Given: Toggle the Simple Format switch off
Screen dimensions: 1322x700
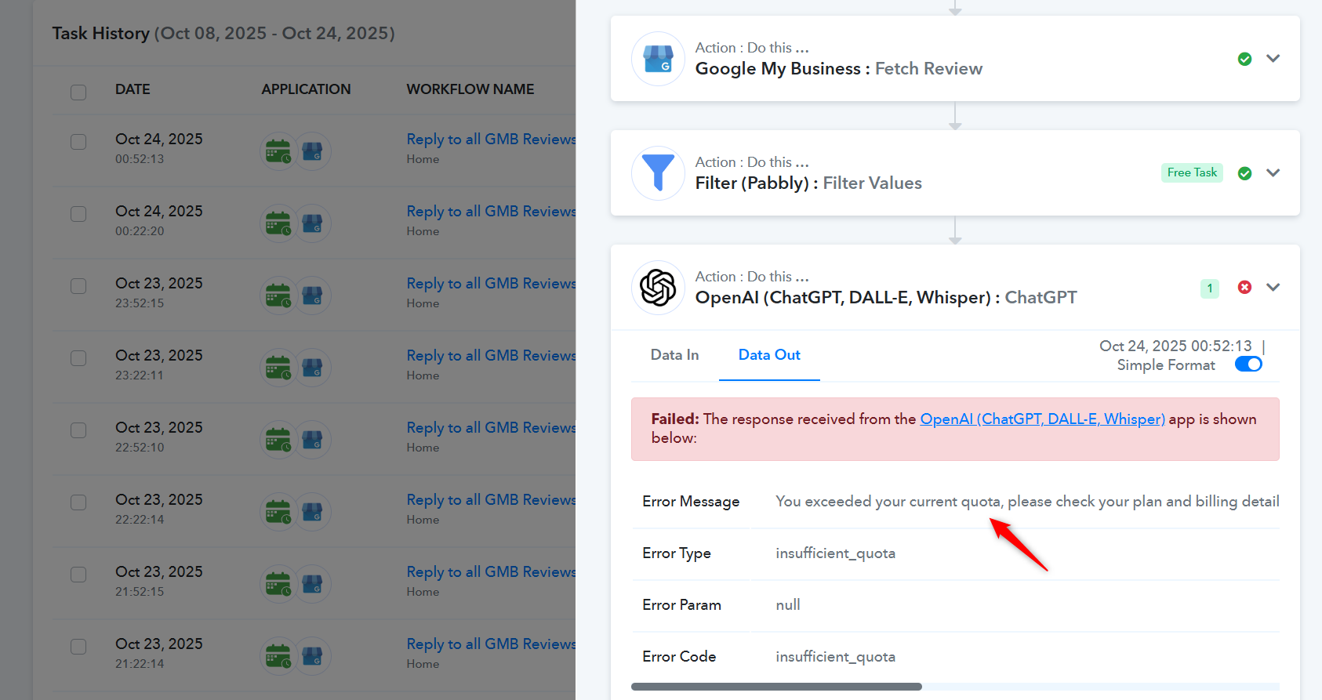Looking at the screenshot, I should point(1248,365).
